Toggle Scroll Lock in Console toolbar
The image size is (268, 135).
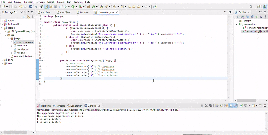coord(221,105)
